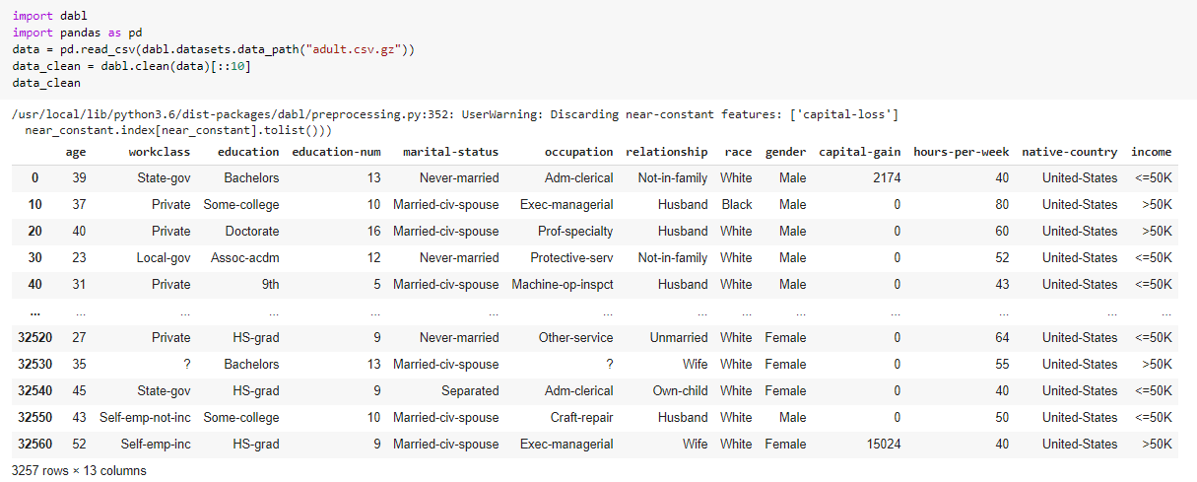Click the "income" column header
This screenshot has height=482, width=1197.
(1152, 152)
